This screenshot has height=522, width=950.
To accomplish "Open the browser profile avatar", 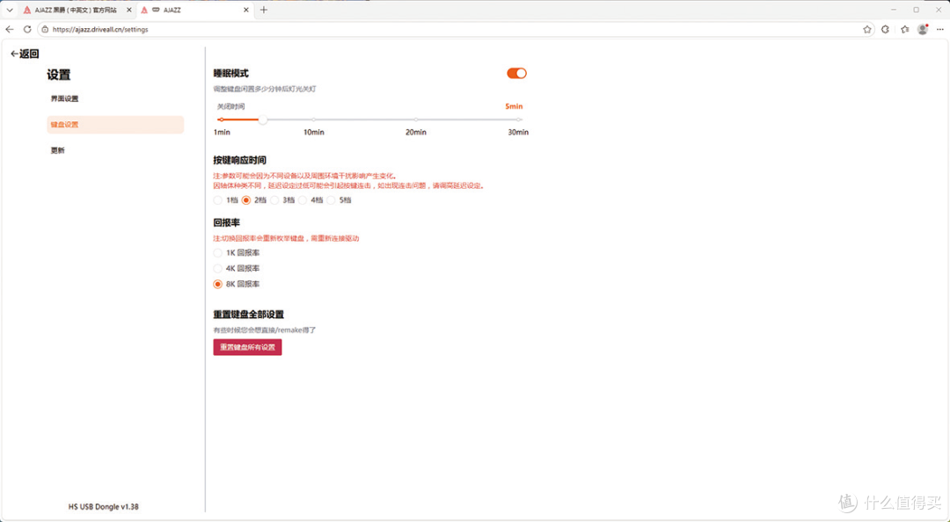I will (x=923, y=29).
